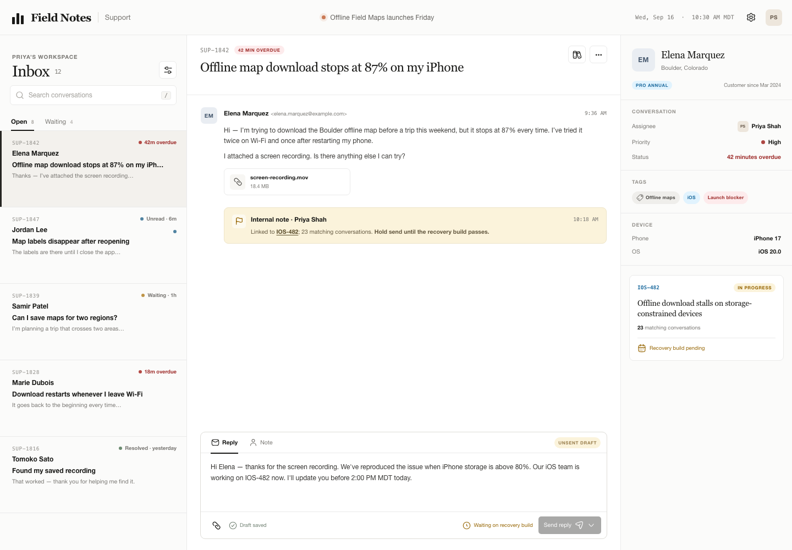Open the Offline Field Maps launch announcement
The height and width of the screenshot is (550, 792).
(x=377, y=18)
